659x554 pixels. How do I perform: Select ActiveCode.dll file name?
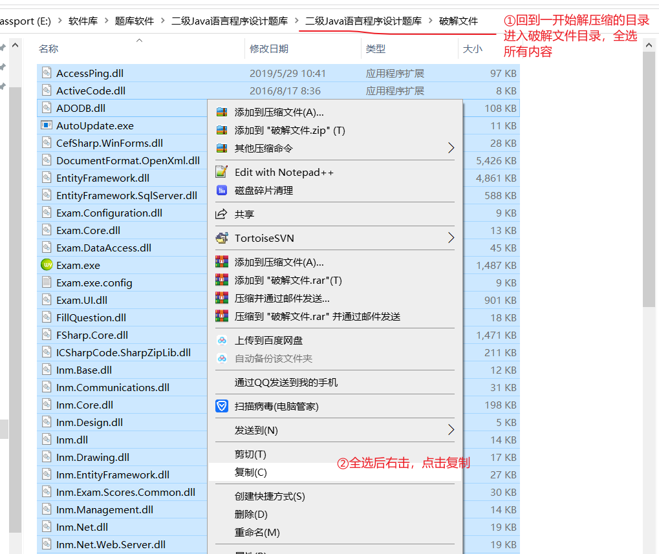pyautogui.click(x=91, y=91)
